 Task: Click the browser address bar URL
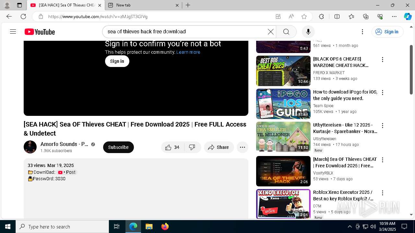point(98,17)
